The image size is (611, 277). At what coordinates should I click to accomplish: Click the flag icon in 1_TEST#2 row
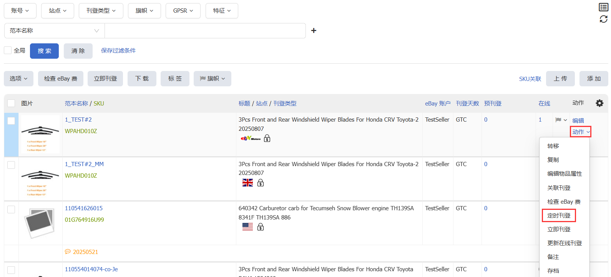click(558, 120)
